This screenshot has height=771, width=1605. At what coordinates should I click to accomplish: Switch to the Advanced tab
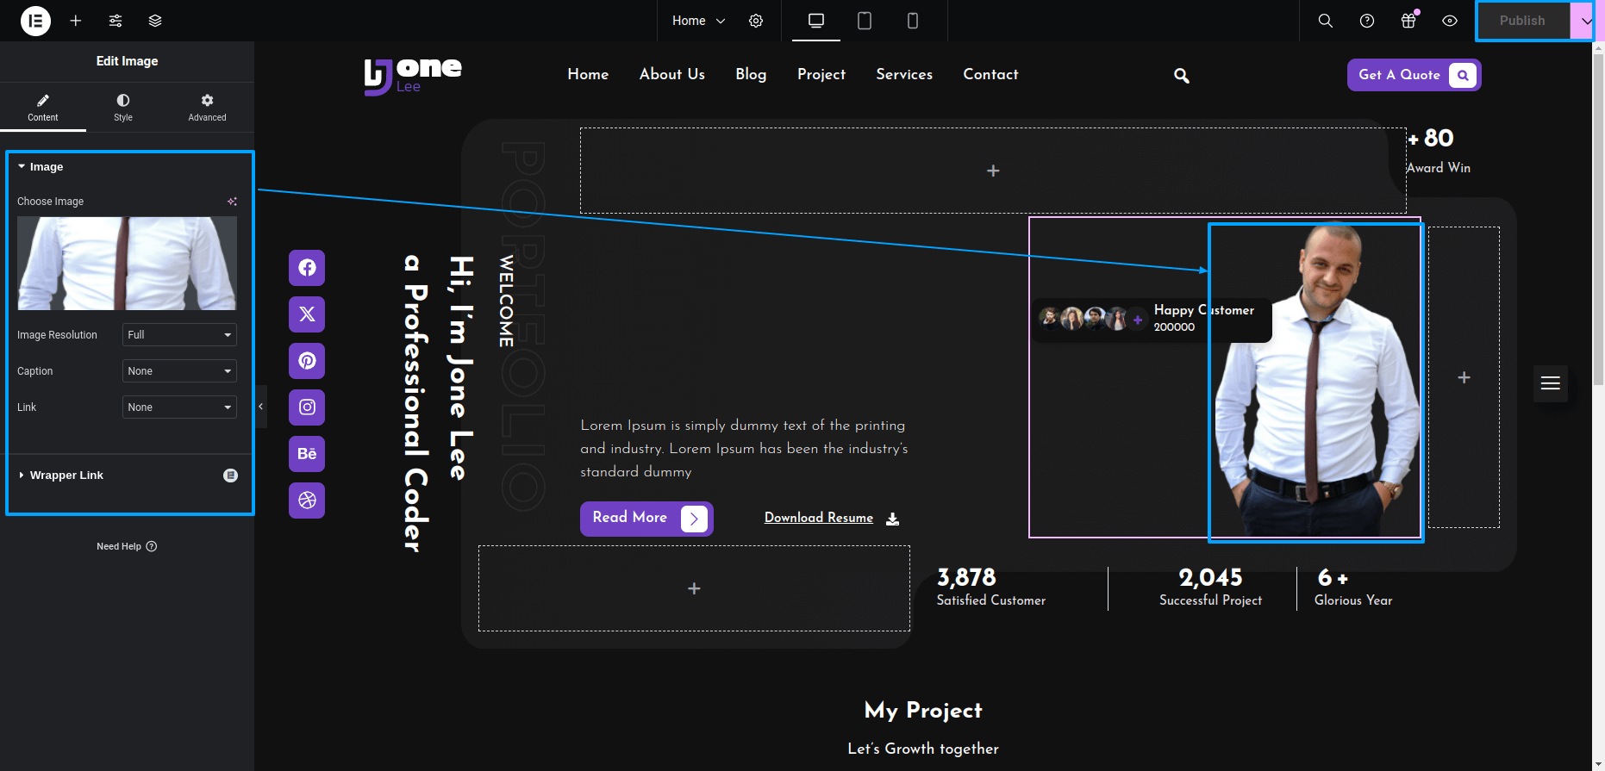207,108
